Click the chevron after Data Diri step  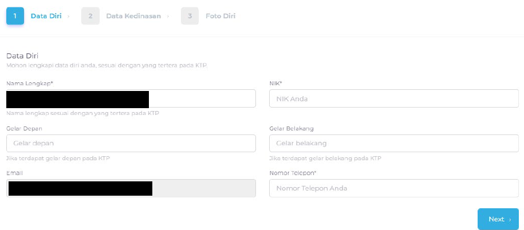(68, 16)
